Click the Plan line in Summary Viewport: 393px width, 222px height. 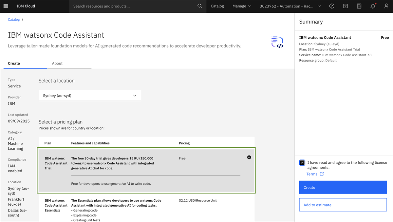point(329,49)
